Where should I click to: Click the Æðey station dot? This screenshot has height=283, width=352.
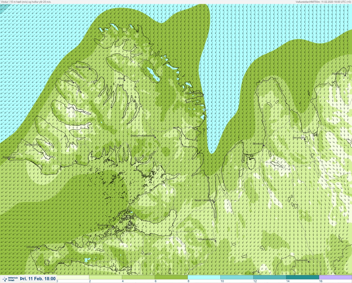click(x=124, y=80)
